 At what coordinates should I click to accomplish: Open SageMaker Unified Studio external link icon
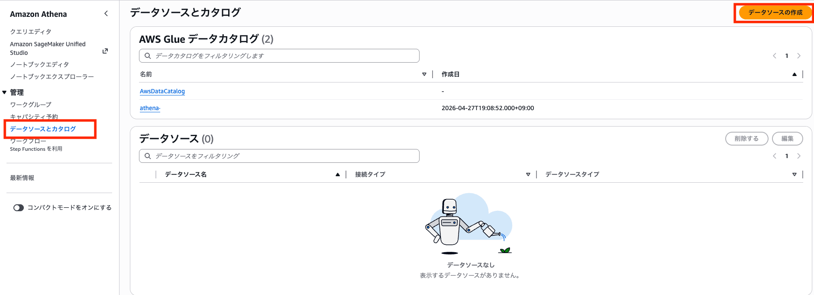click(105, 51)
